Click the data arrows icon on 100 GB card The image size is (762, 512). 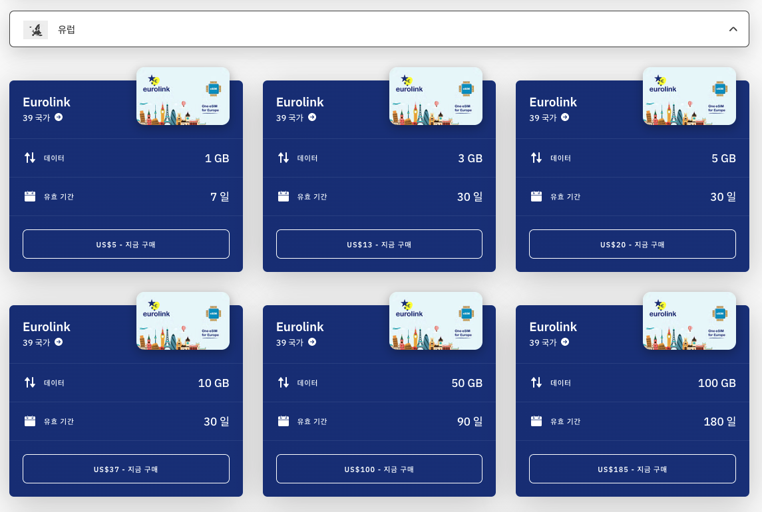tap(536, 383)
